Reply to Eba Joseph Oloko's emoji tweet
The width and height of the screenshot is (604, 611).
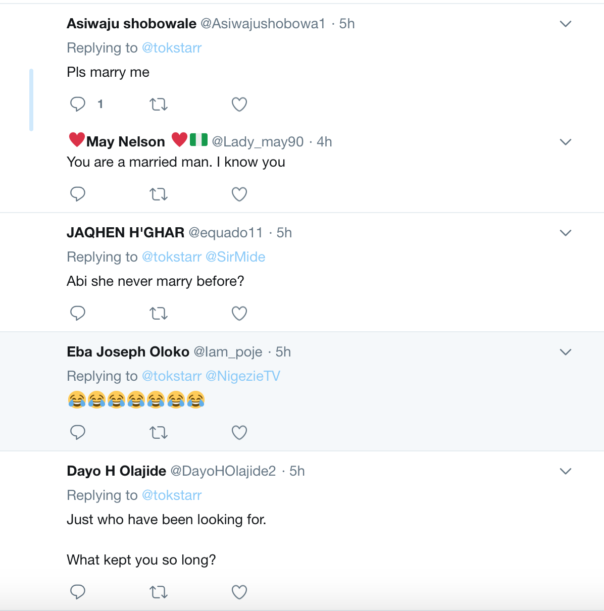click(x=78, y=432)
